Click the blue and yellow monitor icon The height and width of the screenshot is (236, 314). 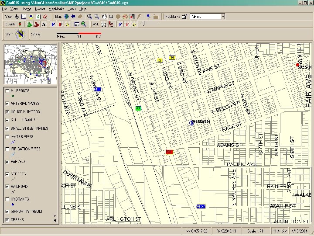point(31,17)
